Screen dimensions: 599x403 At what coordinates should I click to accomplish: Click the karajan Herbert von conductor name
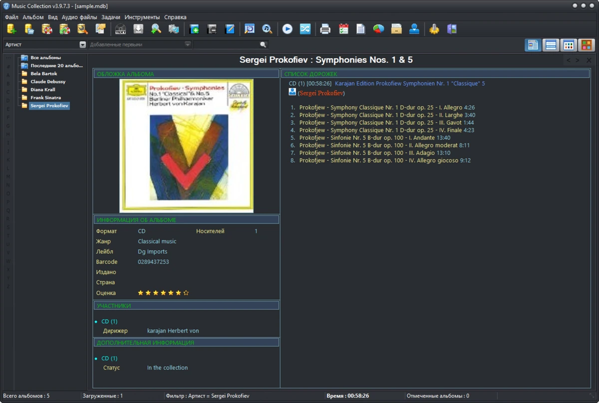pyautogui.click(x=173, y=331)
